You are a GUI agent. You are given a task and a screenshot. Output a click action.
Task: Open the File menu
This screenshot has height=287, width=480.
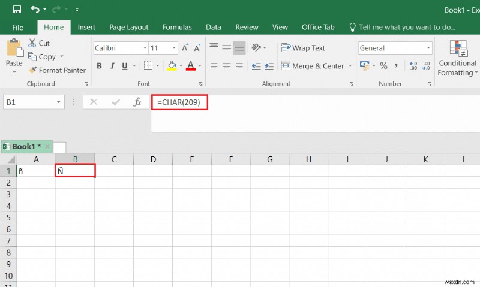pos(17,28)
